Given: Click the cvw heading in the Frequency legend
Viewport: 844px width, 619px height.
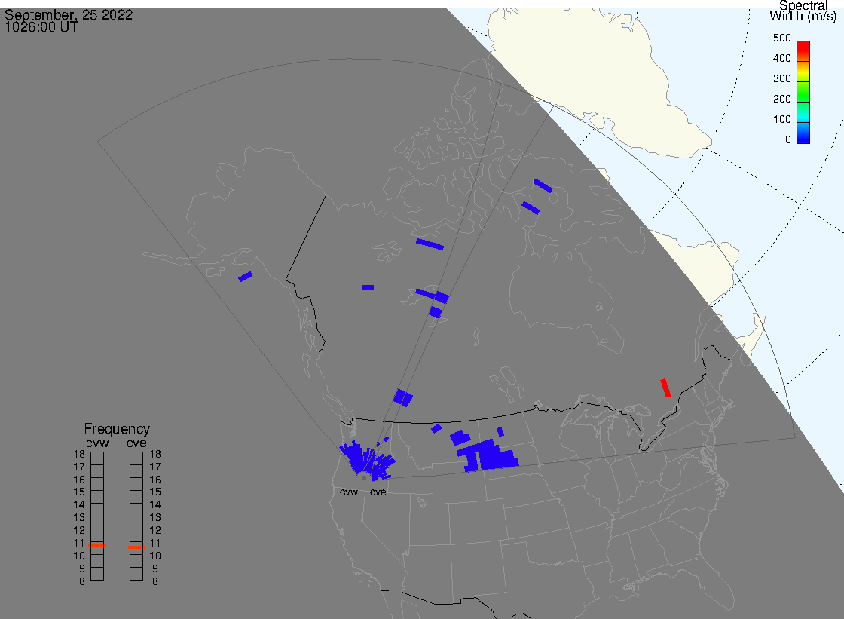Looking at the screenshot, I should [97, 443].
